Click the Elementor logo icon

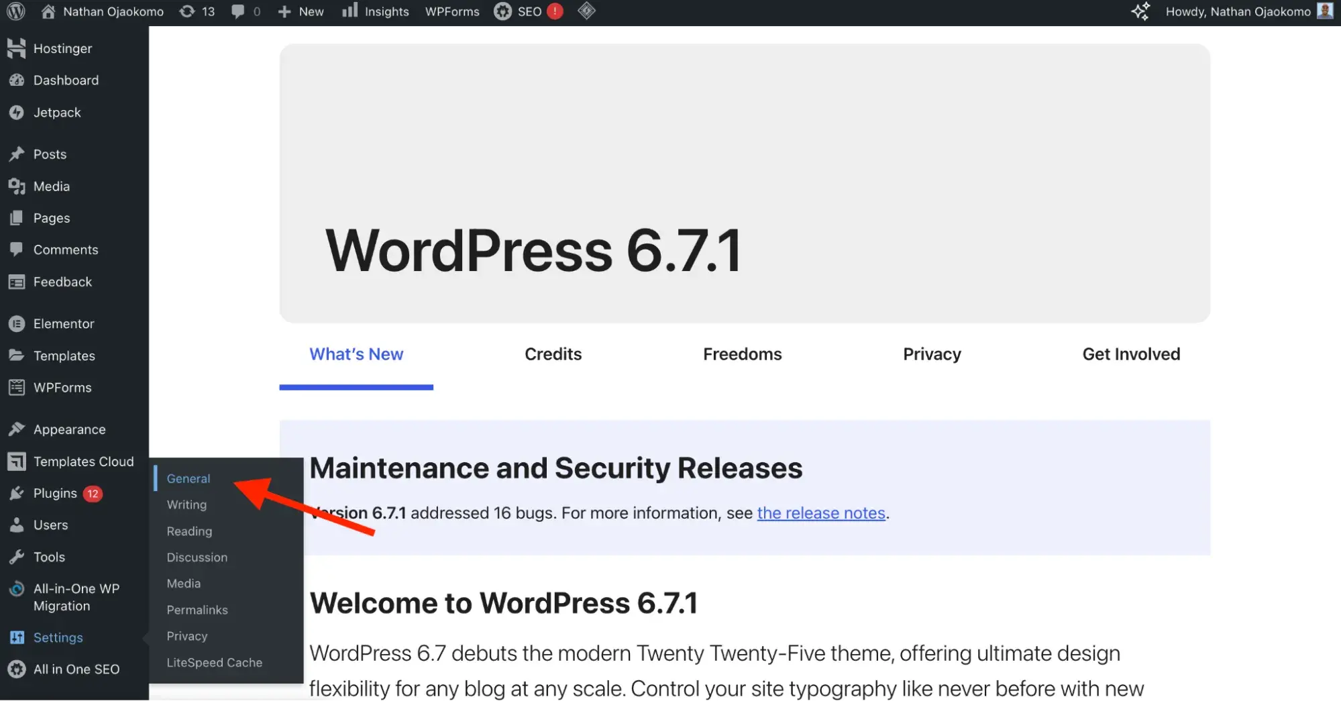[17, 323]
